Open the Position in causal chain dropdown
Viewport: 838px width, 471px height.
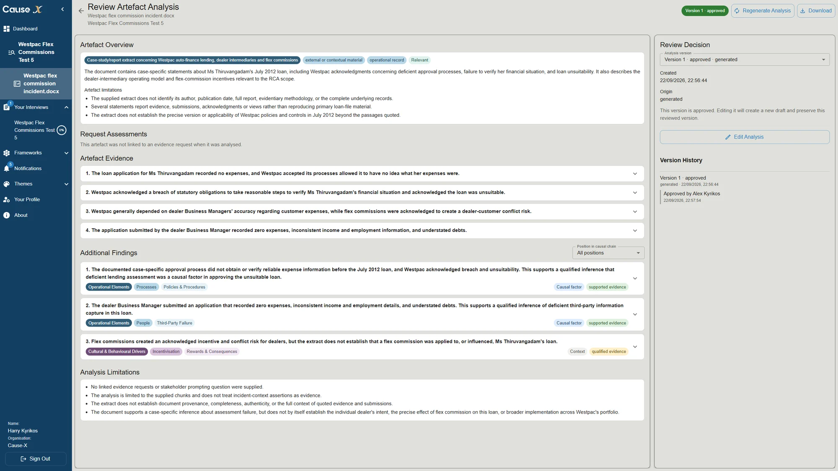[x=608, y=252]
